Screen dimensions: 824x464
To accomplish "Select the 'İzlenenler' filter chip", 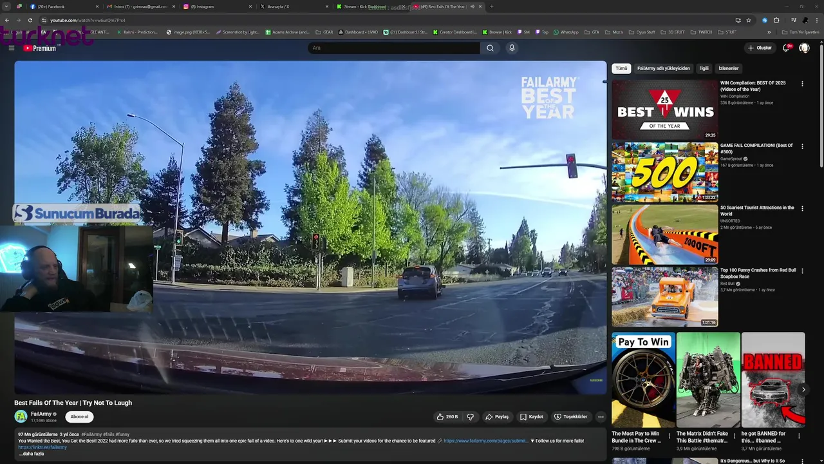I will pyautogui.click(x=729, y=68).
